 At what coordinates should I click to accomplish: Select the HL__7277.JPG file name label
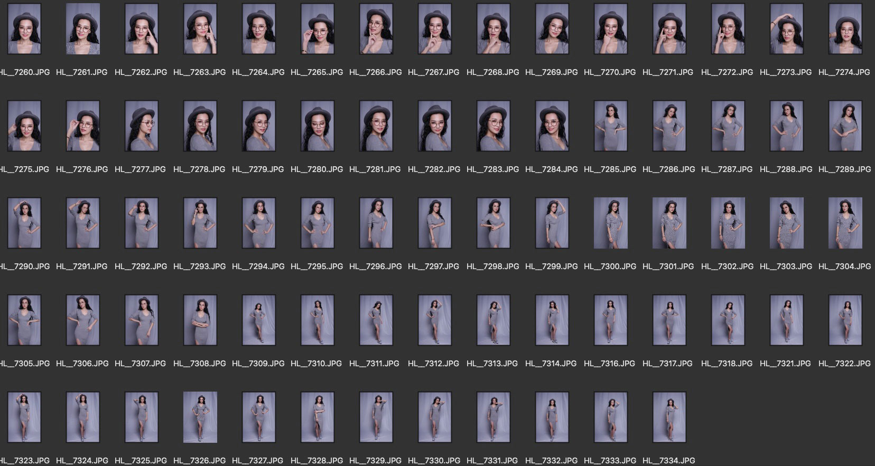[x=140, y=169]
